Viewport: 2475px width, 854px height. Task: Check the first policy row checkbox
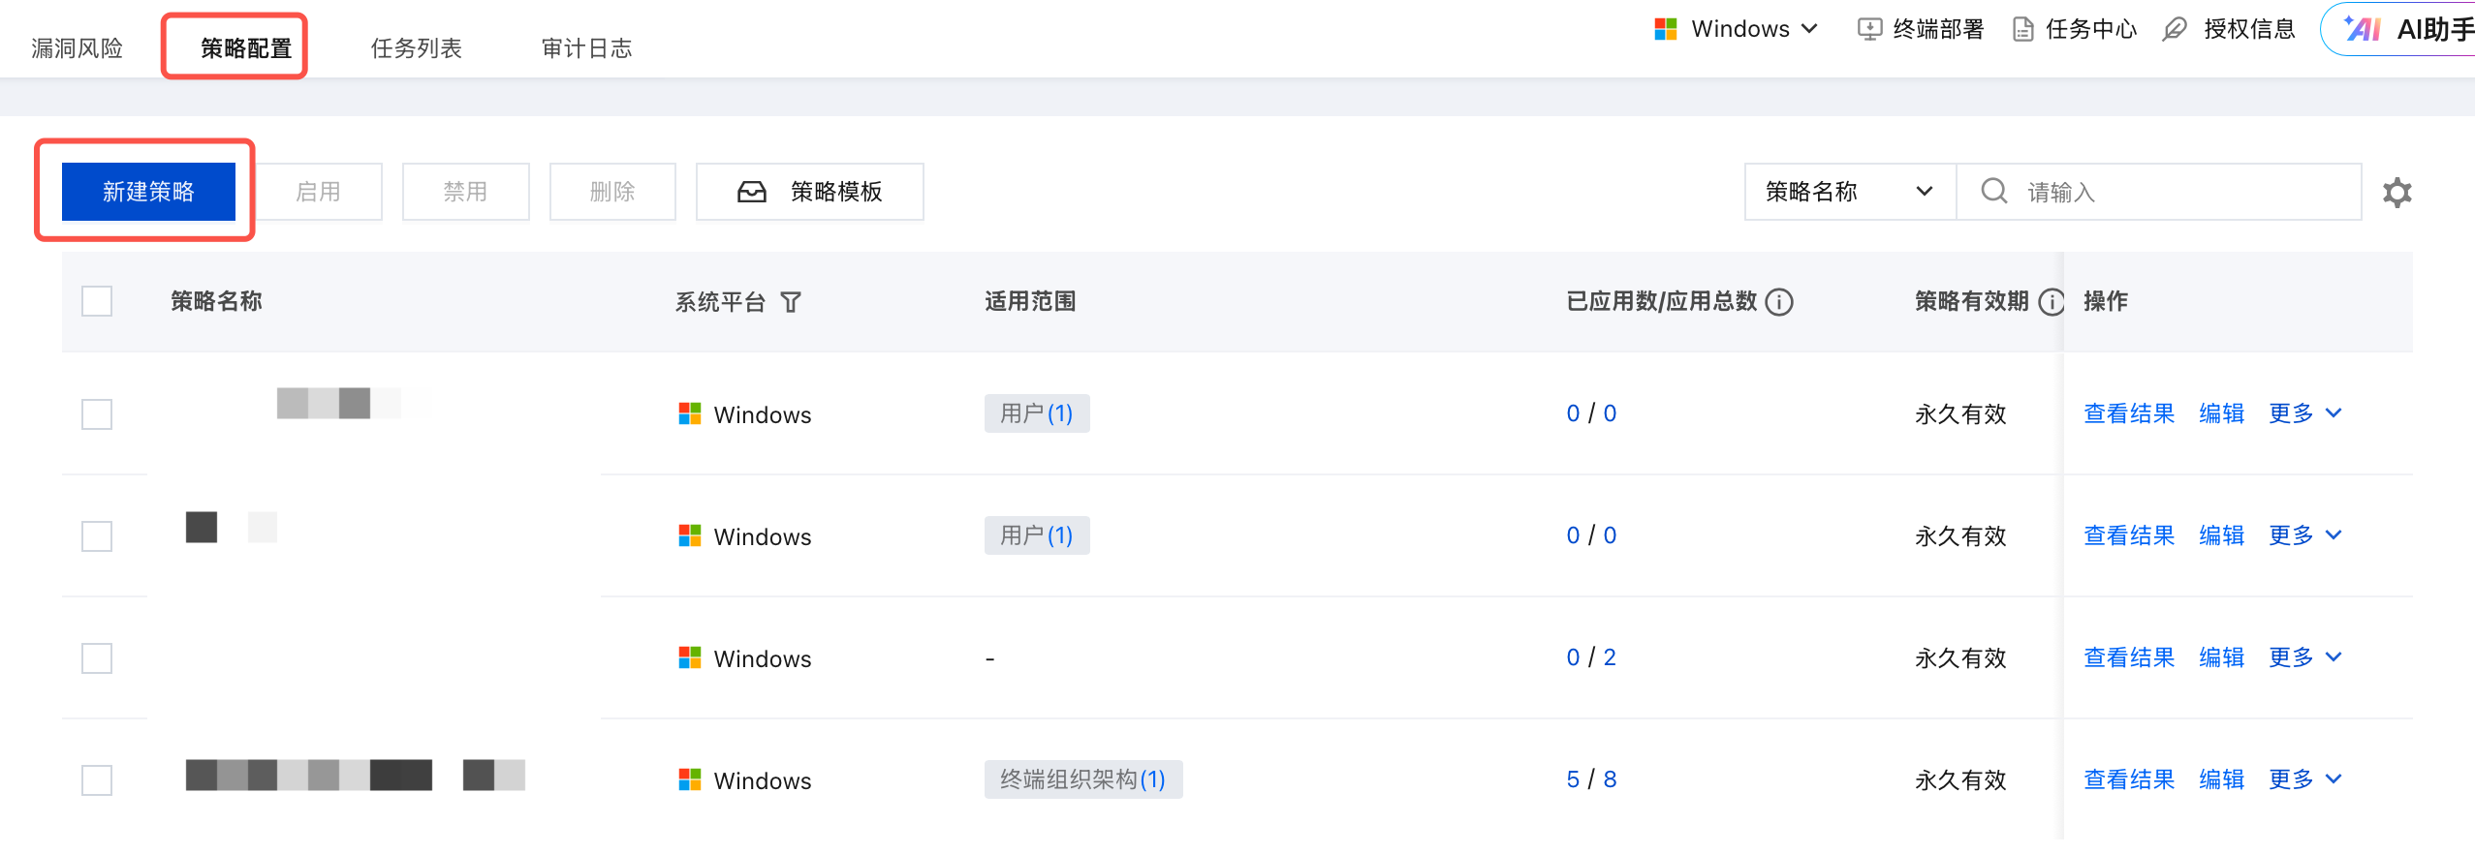[97, 414]
